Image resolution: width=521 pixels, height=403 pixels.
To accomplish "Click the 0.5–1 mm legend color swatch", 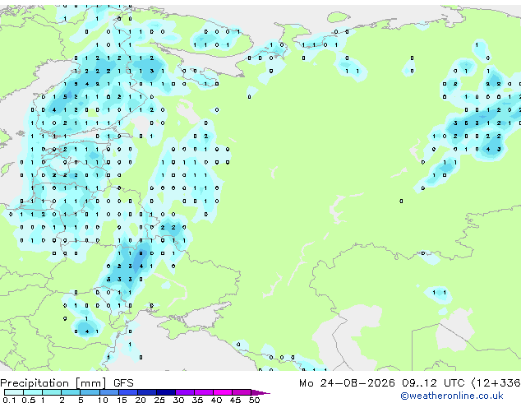I will point(33,392).
